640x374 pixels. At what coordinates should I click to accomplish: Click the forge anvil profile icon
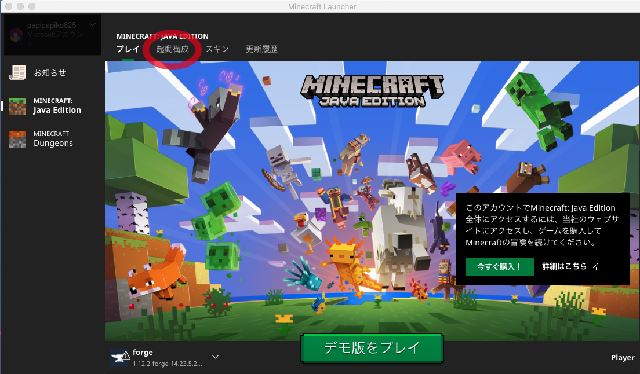[x=119, y=358]
